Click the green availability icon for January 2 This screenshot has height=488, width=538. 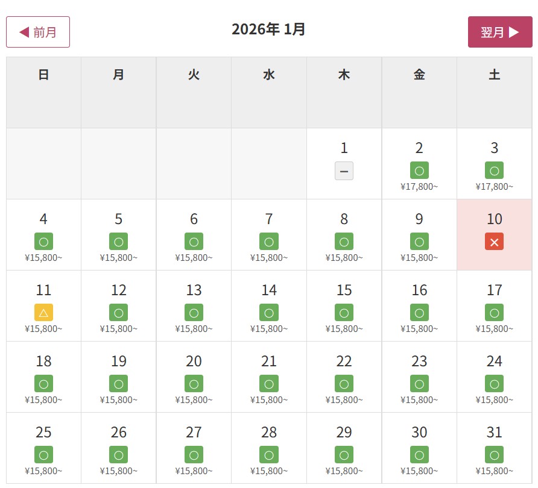pos(419,170)
